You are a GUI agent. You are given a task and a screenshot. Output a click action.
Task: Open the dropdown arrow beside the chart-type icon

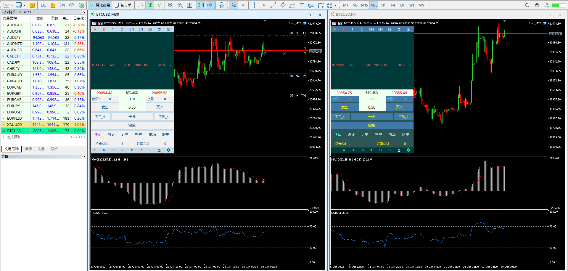pos(12,5)
